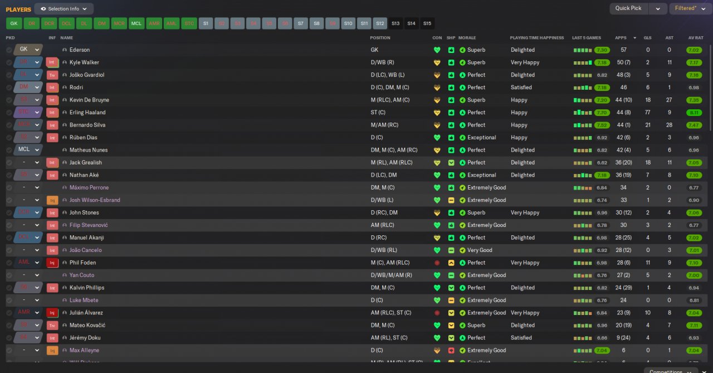Select the MCL position pill
The height and width of the screenshot is (373, 713).
point(136,23)
